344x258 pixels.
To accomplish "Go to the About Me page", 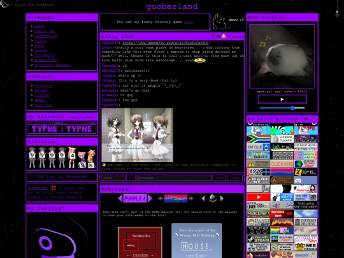I will (45, 31).
